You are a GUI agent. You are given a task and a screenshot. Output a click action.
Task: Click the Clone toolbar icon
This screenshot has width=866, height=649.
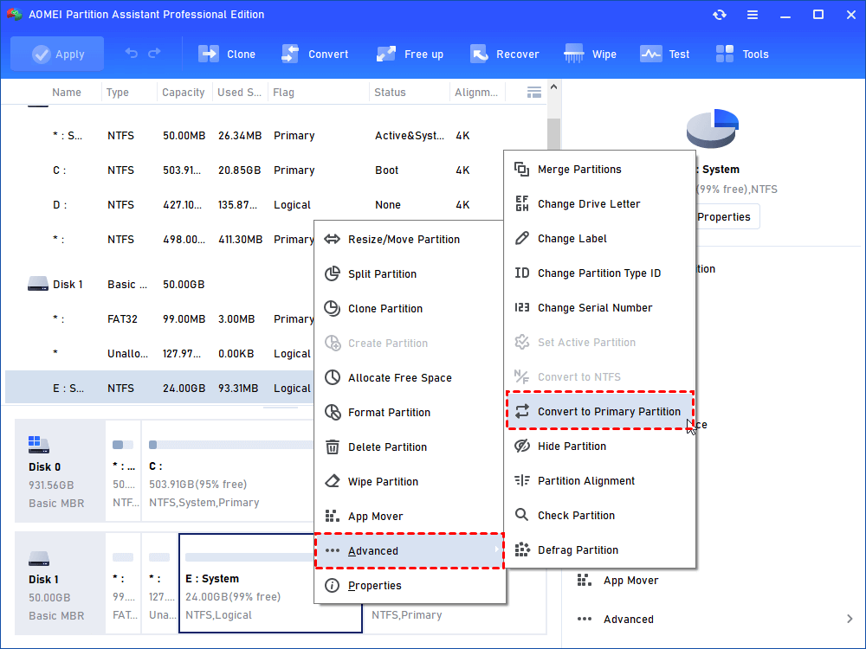coord(209,54)
